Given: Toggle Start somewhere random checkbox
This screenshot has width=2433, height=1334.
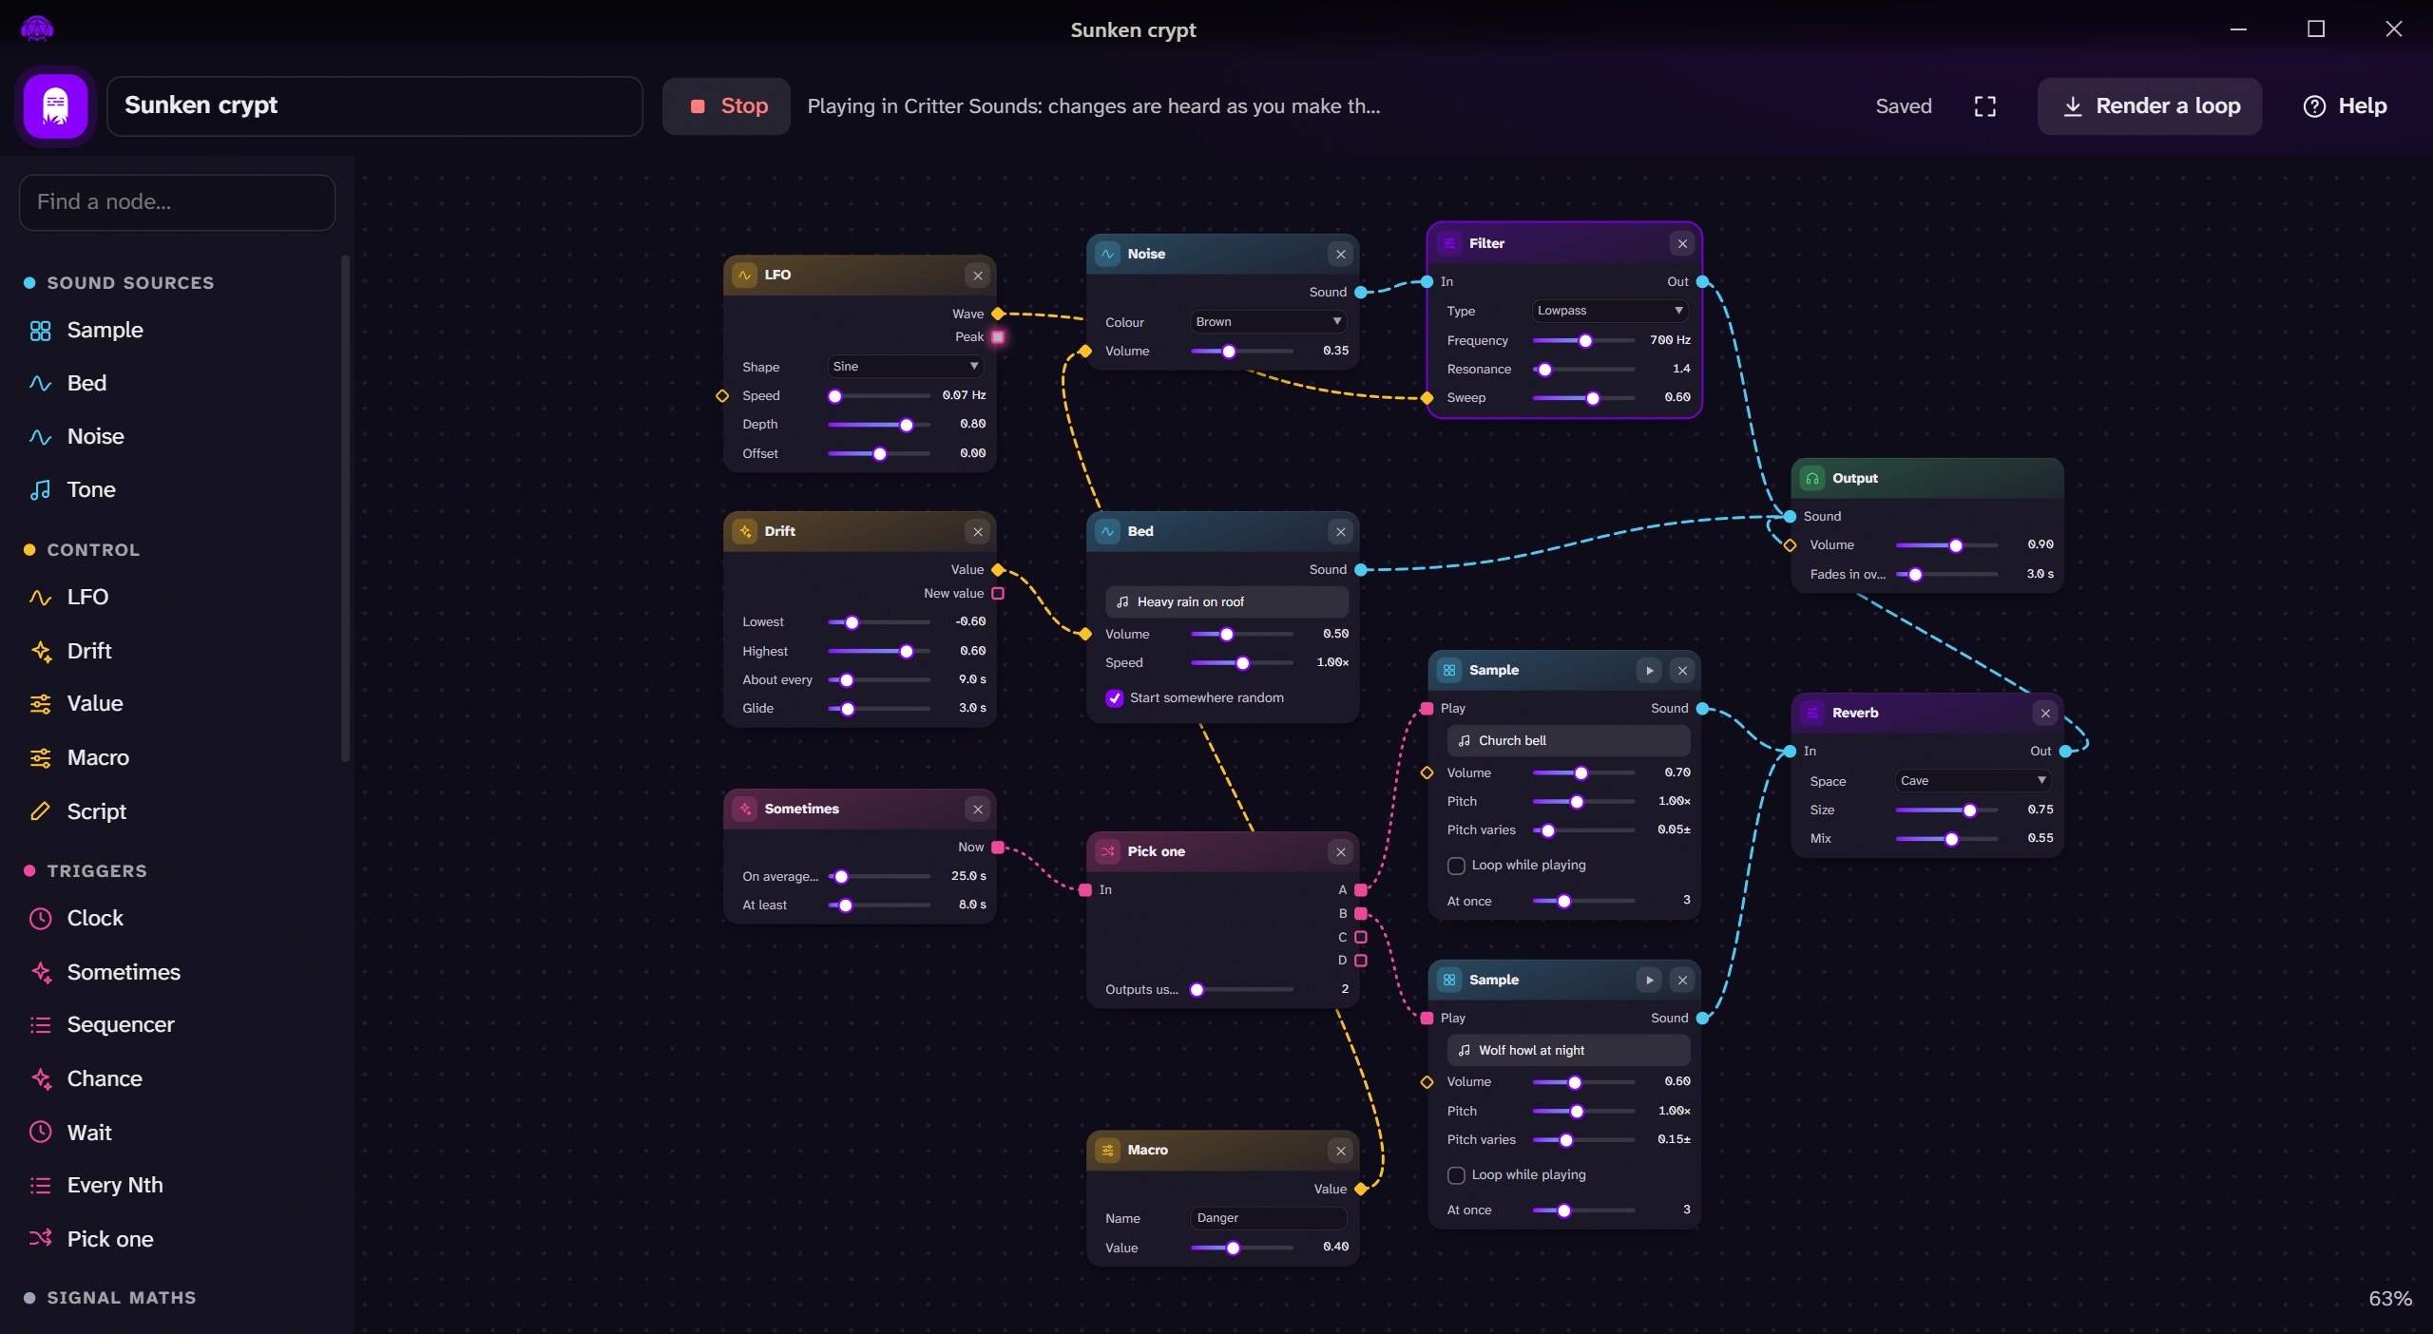Looking at the screenshot, I should [1114, 698].
